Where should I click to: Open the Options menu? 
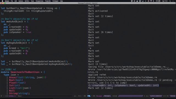(x=21, y=1)
